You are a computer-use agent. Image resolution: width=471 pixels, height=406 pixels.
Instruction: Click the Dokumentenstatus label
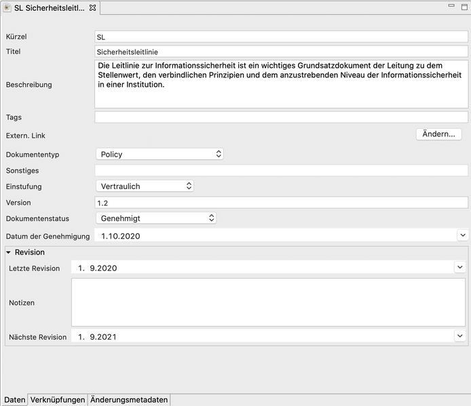pos(37,218)
